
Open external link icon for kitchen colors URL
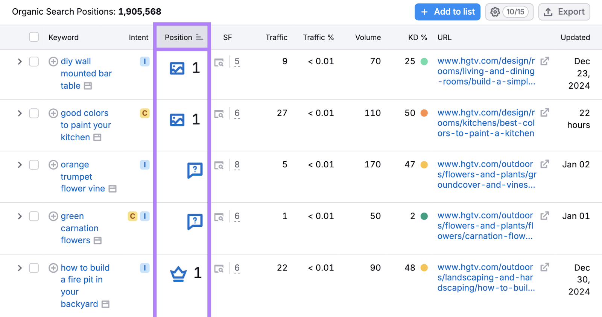[x=544, y=112]
